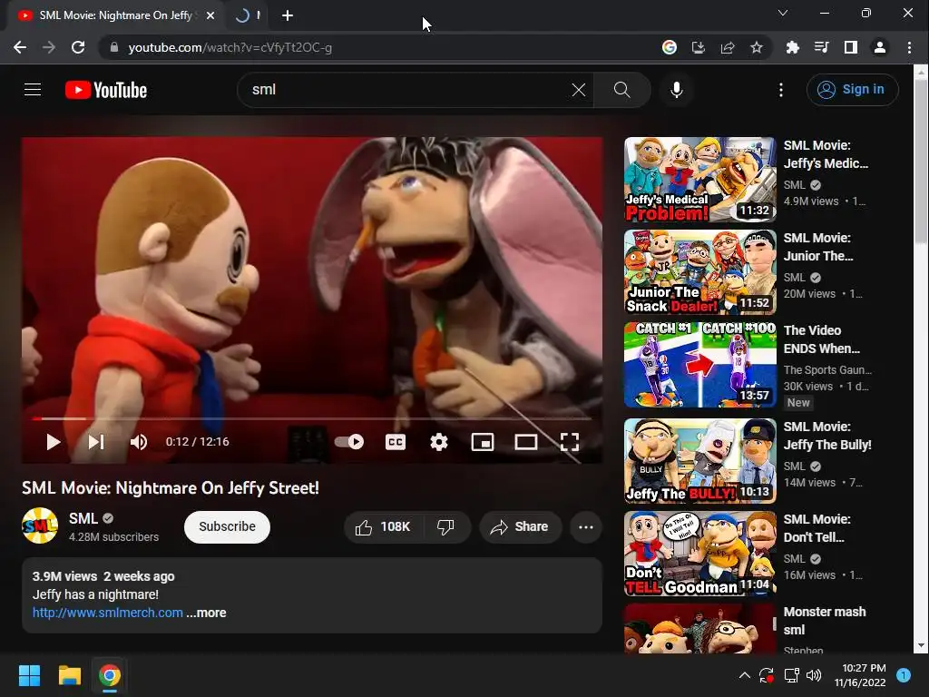Expand description with ...more
This screenshot has width=929, height=697.
[x=206, y=613]
